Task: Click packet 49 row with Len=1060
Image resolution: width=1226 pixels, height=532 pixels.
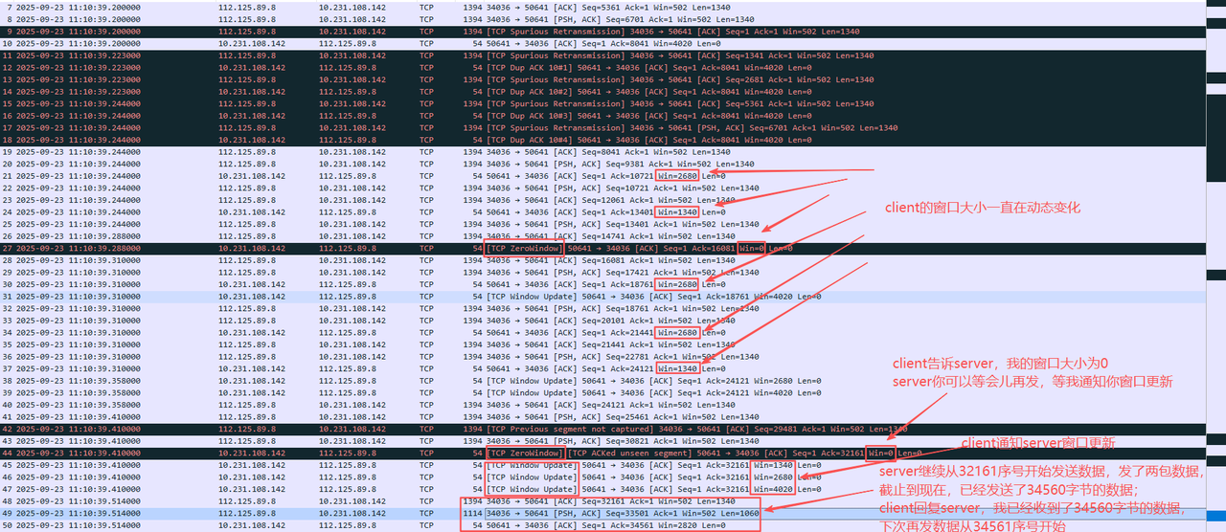Action: coord(613,513)
